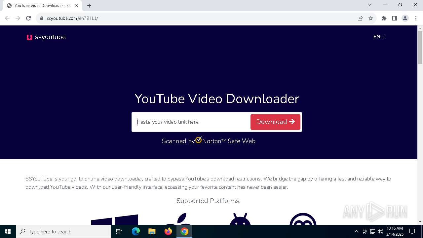Open the EN language dropdown
The image size is (423, 238).
379,37
